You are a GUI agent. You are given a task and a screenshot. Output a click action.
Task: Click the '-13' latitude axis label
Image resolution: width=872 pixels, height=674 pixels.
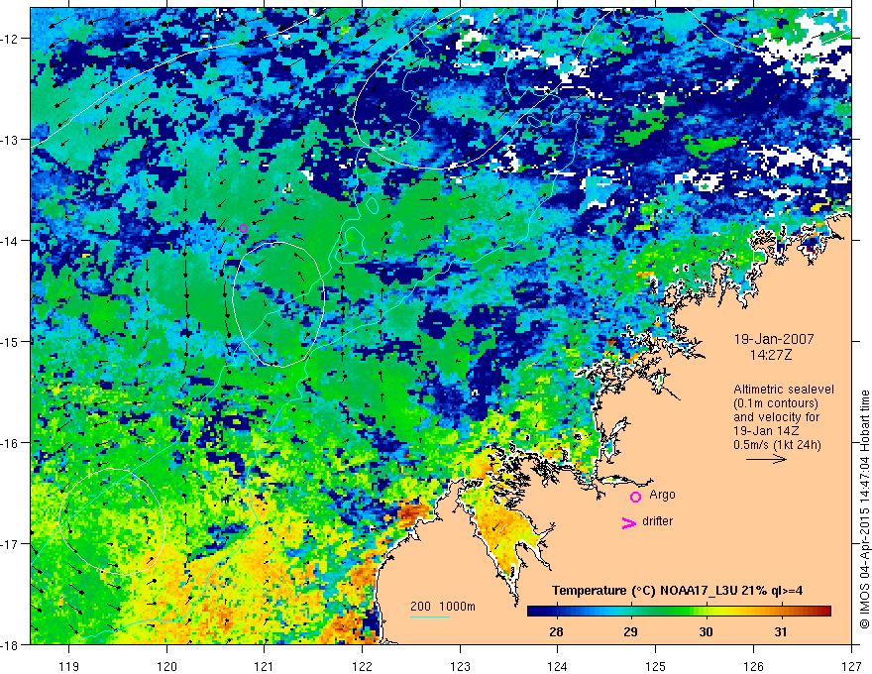coord(11,140)
